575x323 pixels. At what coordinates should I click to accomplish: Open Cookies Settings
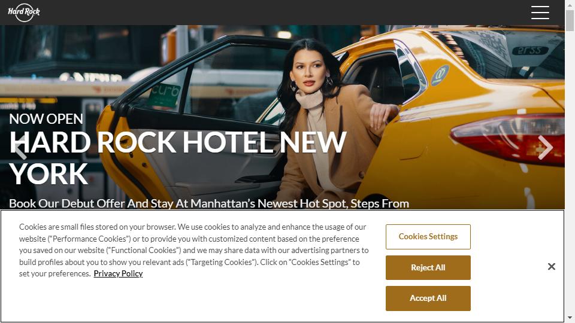point(428,237)
